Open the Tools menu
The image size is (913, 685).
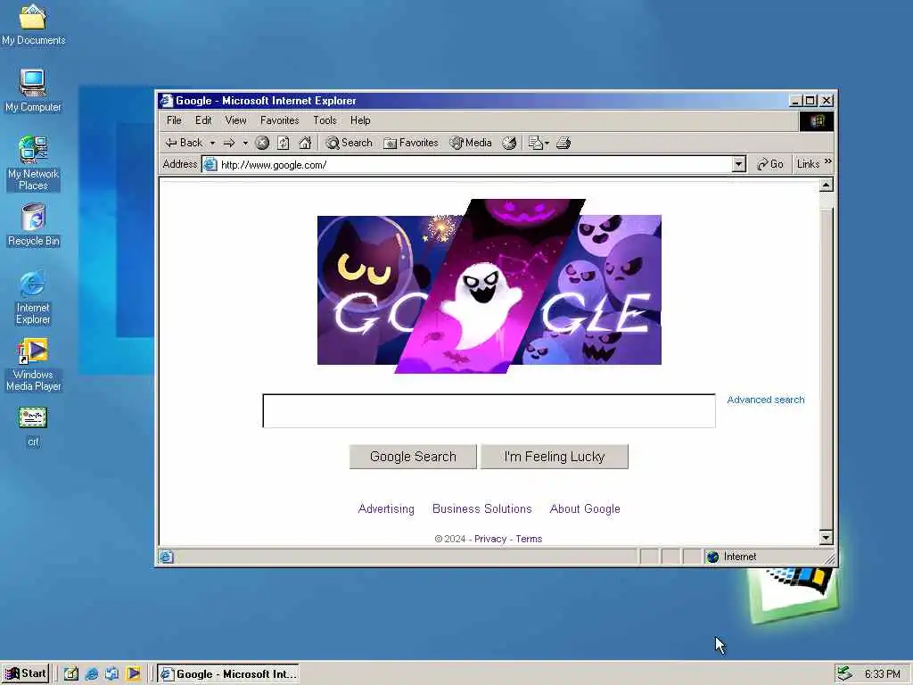tap(325, 120)
